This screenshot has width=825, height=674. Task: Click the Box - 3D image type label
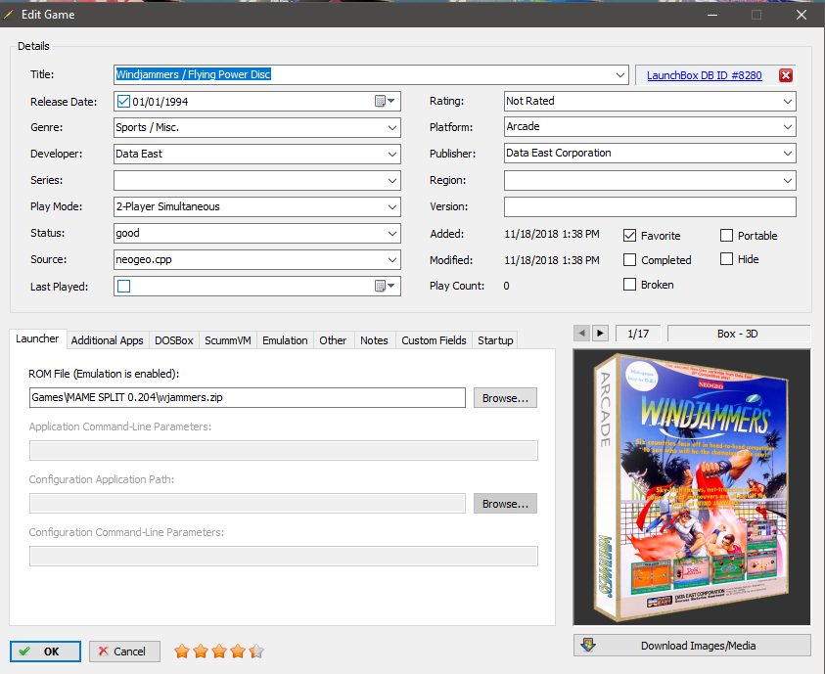[738, 334]
